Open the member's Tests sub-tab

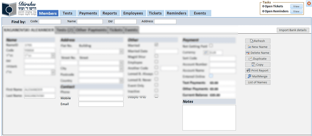tap(65, 30)
